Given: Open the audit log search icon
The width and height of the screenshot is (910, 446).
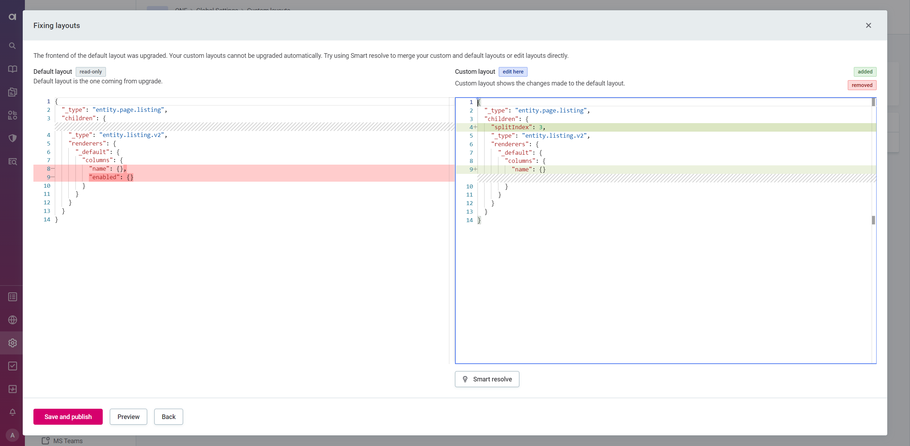Looking at the screenshot, I should pos(12,161).
